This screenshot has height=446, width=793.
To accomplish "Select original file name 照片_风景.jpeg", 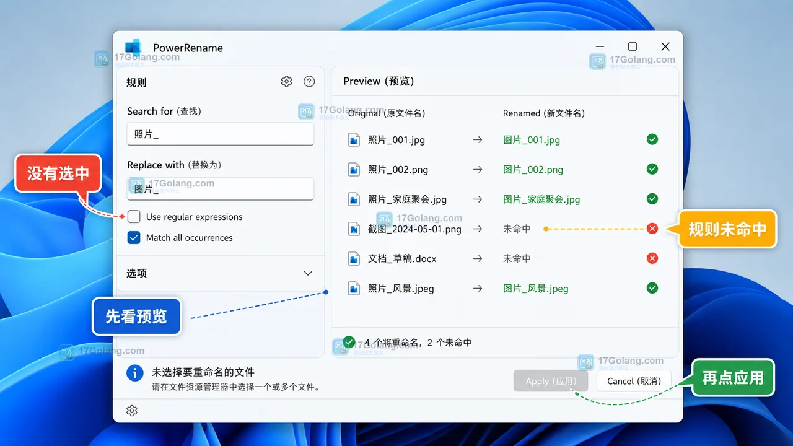I will [400, 289].
